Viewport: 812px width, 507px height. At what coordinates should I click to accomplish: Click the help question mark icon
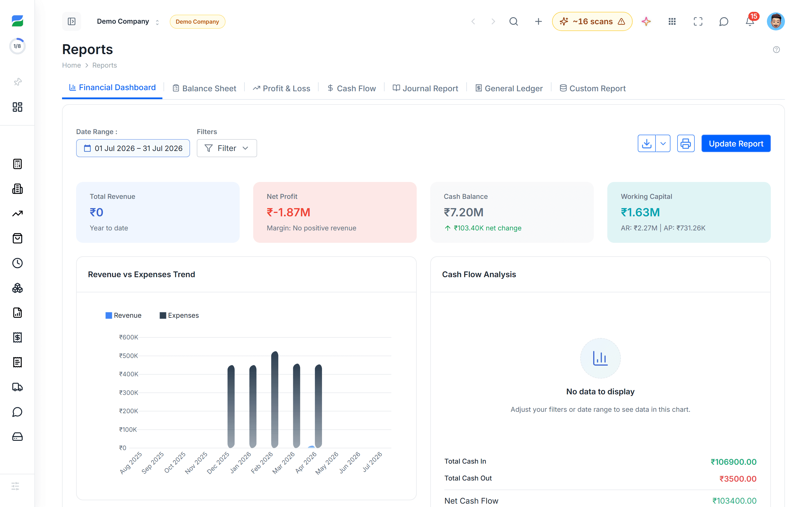(x=776, y=50)
